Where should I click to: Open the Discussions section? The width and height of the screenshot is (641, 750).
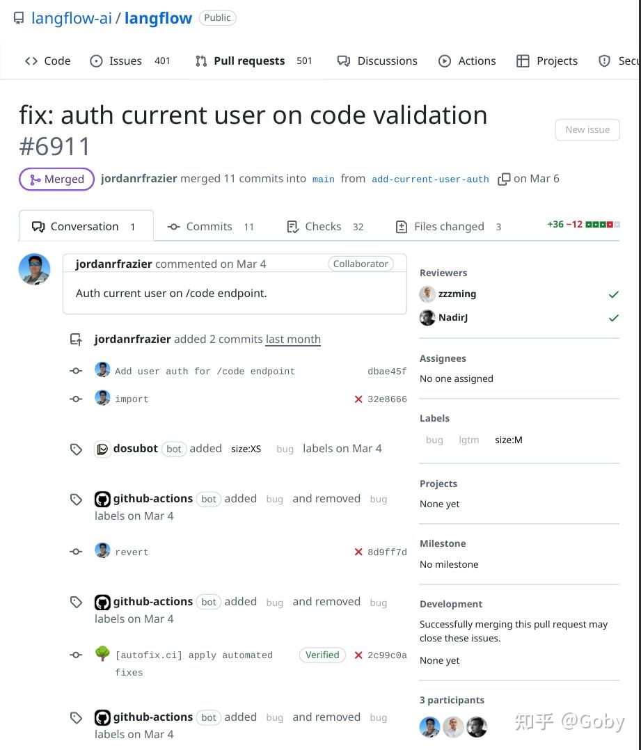pos(386,61)
